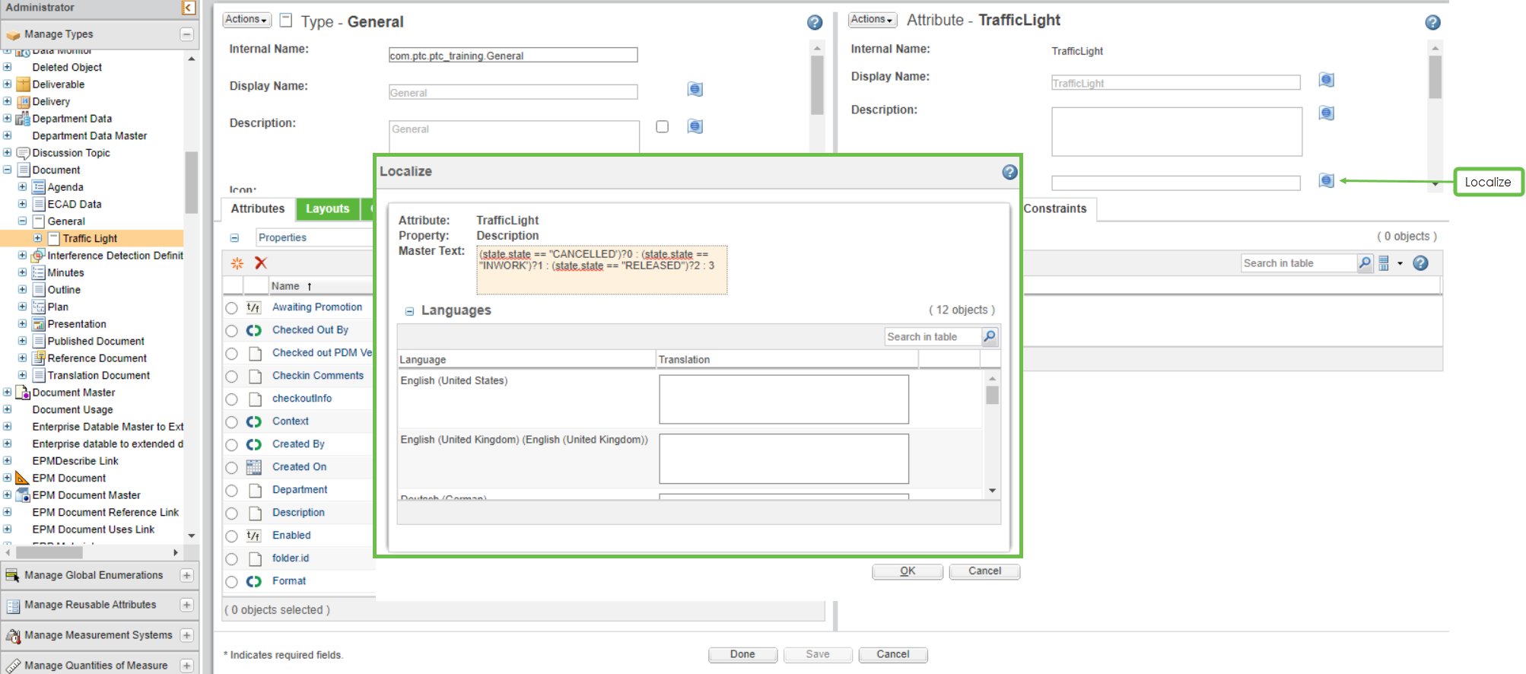Open the Manage Reusable Attributes section
This screenshot has height=674, width=1526.
click(x=100, y=605)
